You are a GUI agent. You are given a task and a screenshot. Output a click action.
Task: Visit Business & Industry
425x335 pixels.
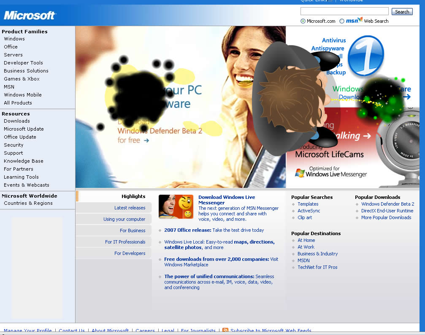pyautogui.click(x=318, y=254)
